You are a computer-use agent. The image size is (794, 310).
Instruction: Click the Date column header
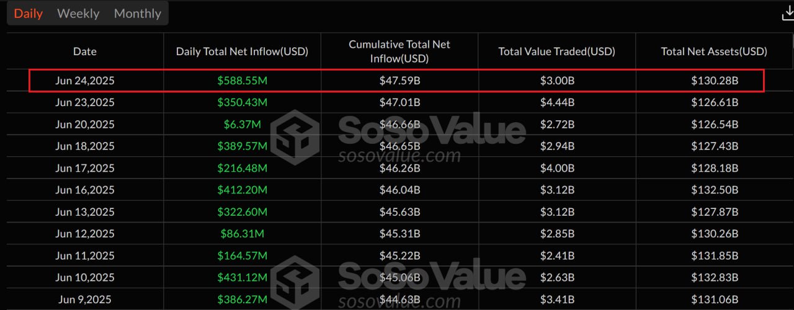pyautogui.click(x=85, y=51)
